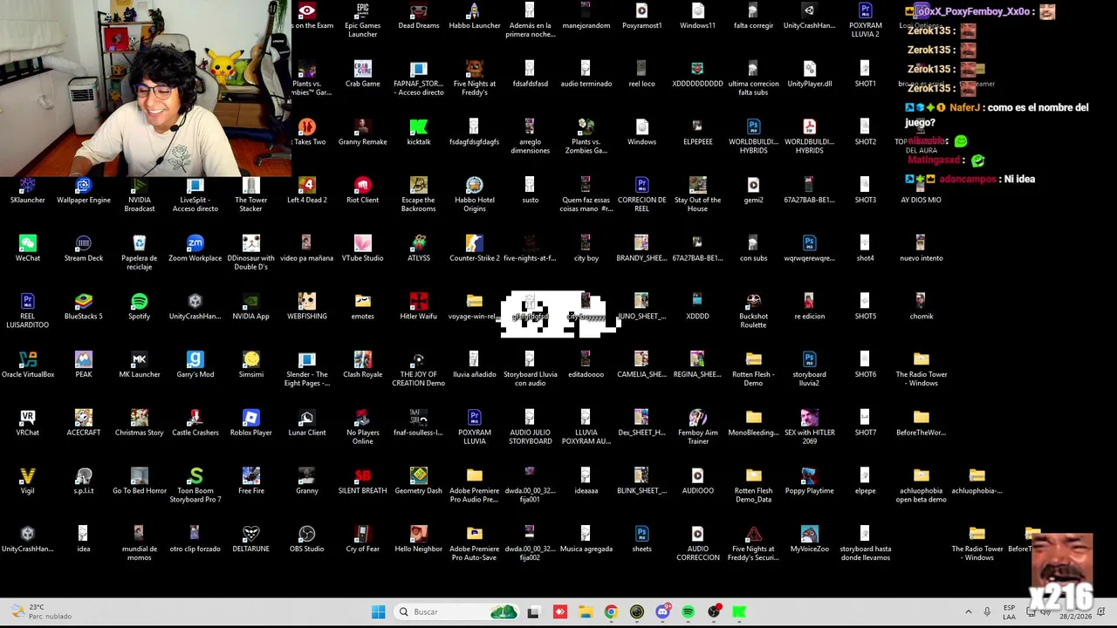Open Discord from the taskbar

(x=662, y=612)
